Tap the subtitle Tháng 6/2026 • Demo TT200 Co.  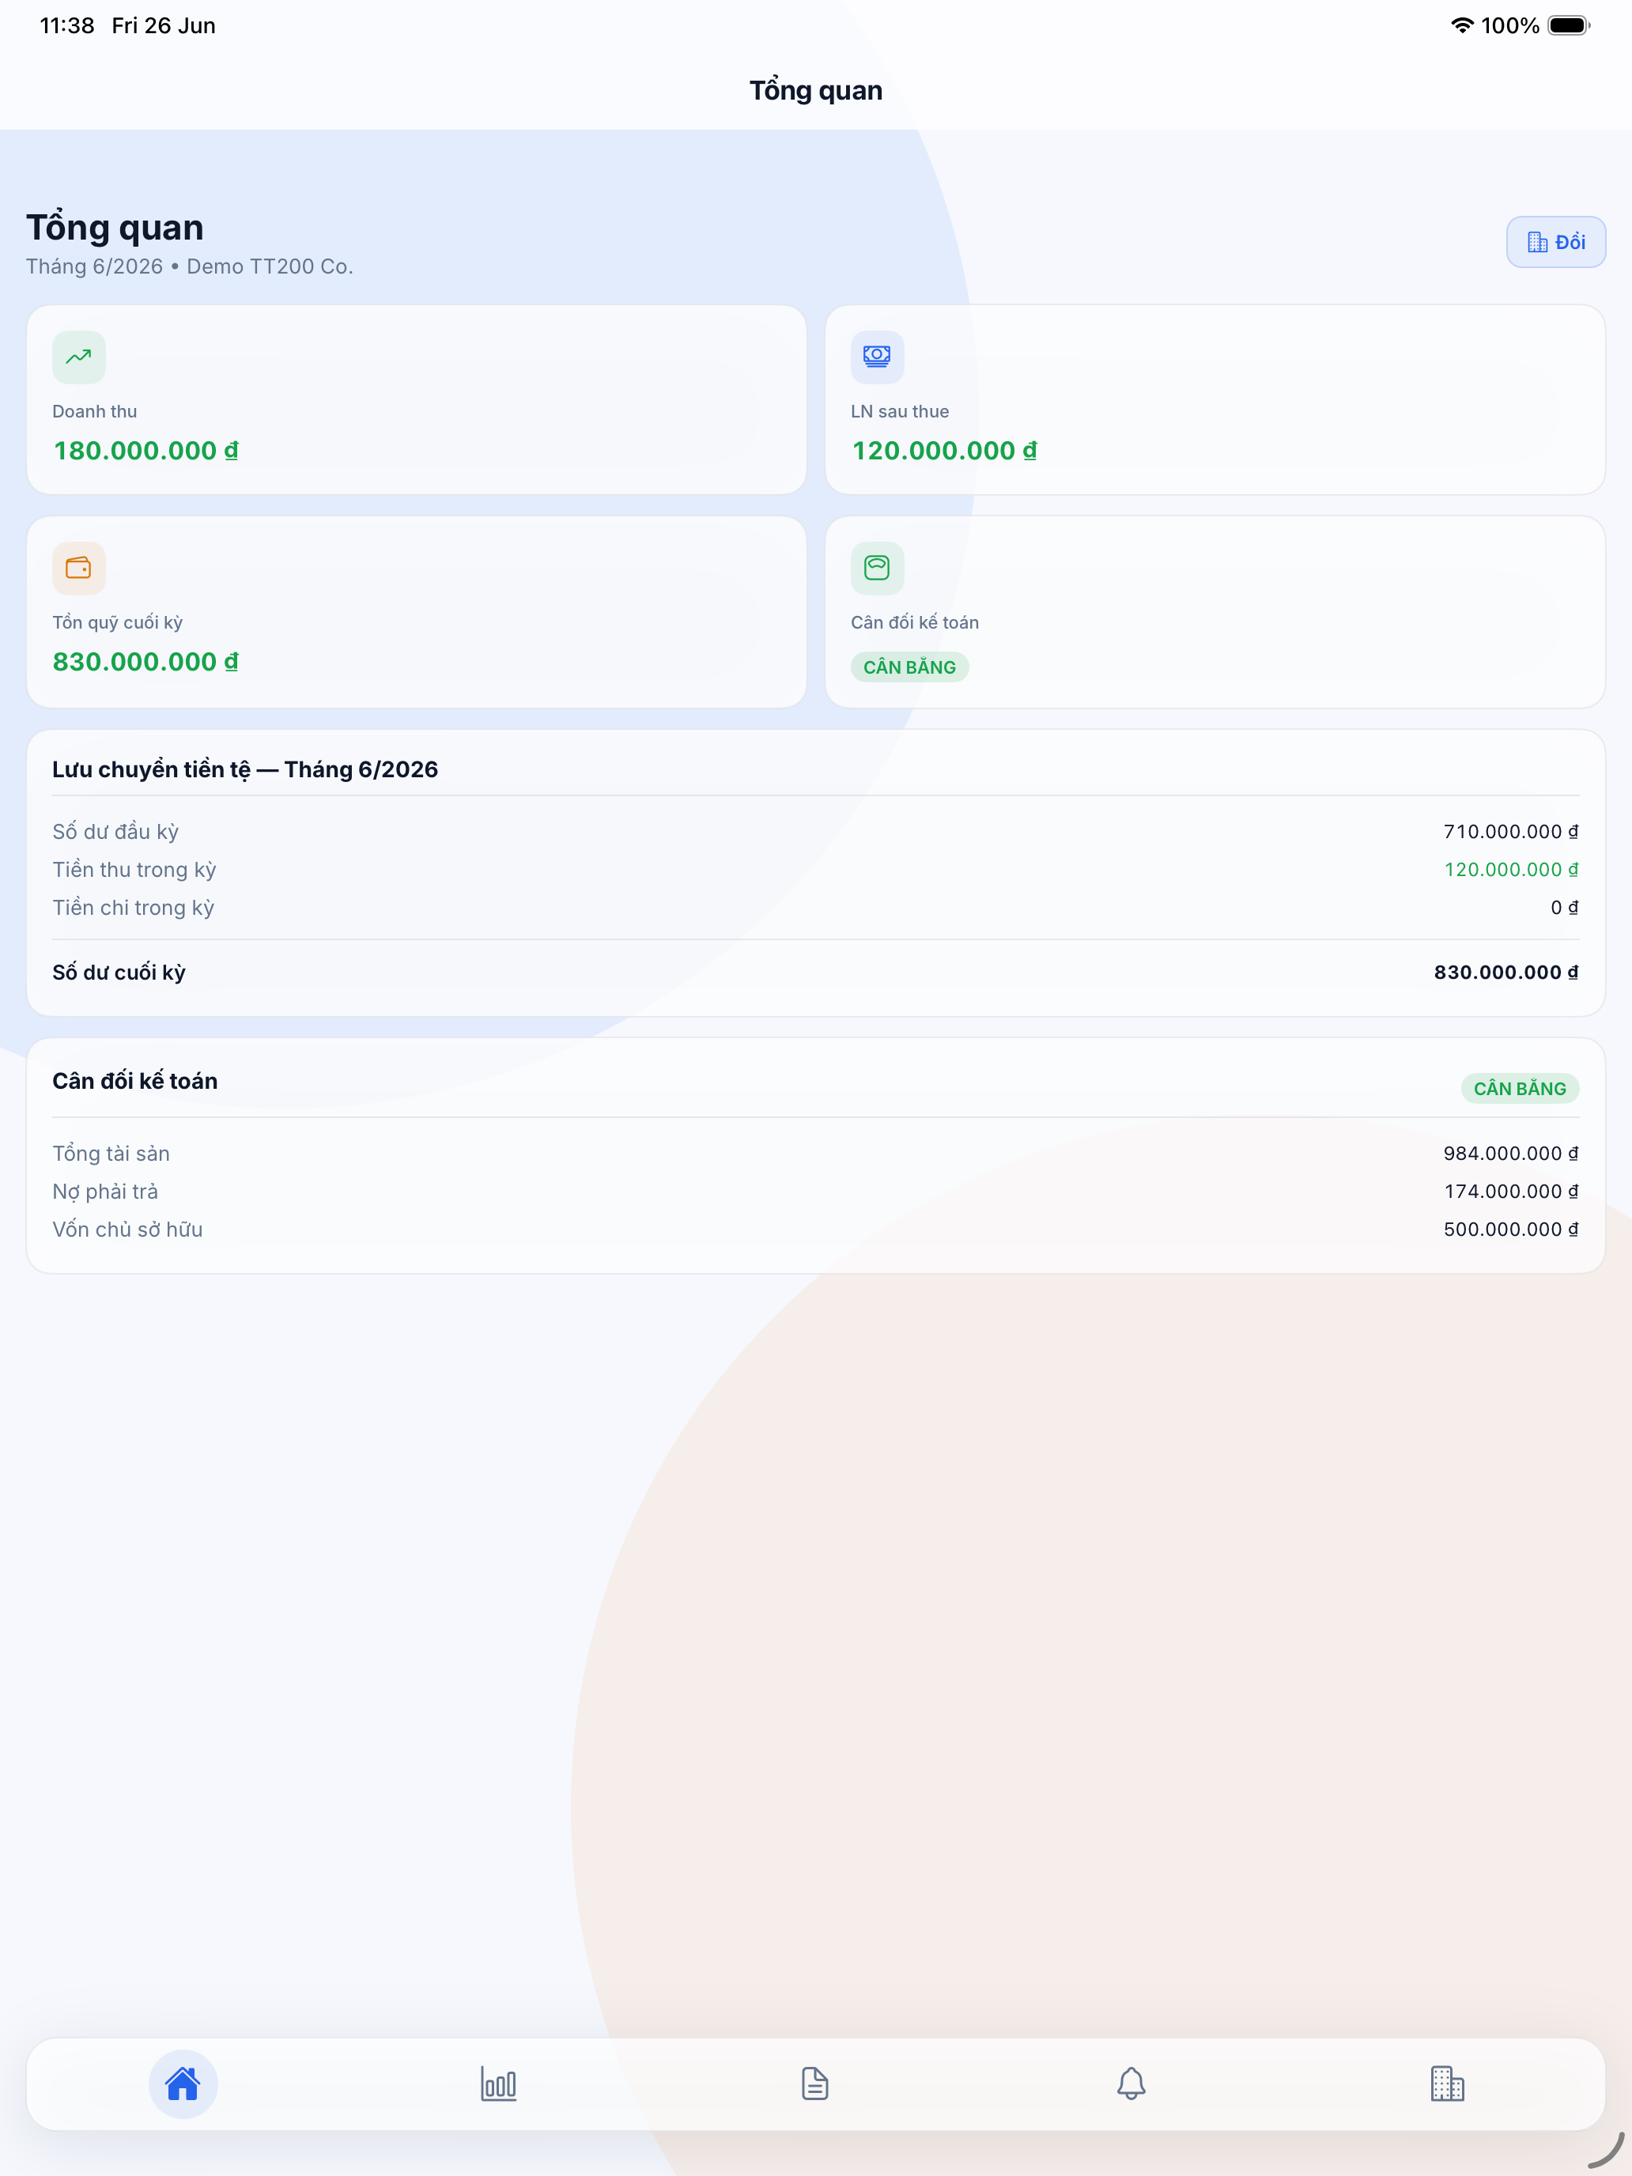coord(190,266)
